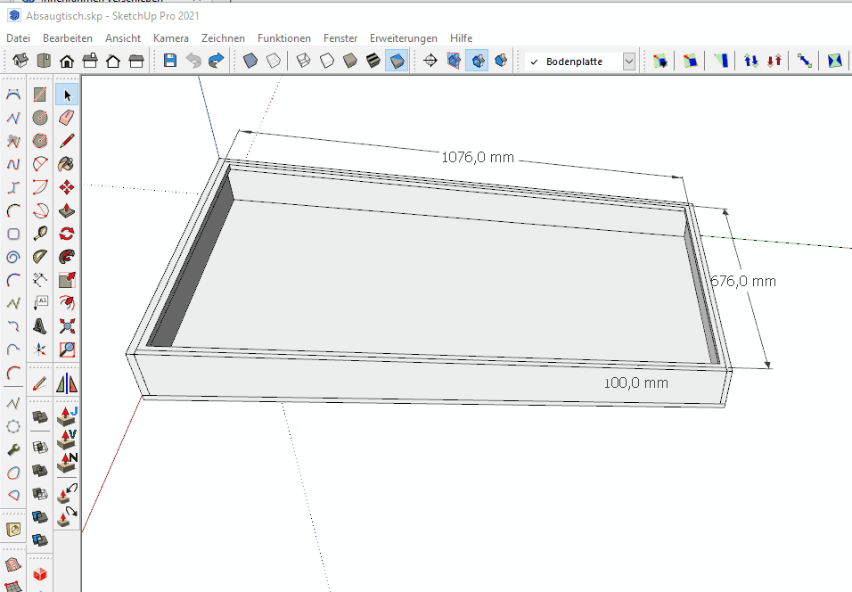The image size is (852, 592).
Task: Toggle X-Ray face style
Action: (x=250, y=61)
